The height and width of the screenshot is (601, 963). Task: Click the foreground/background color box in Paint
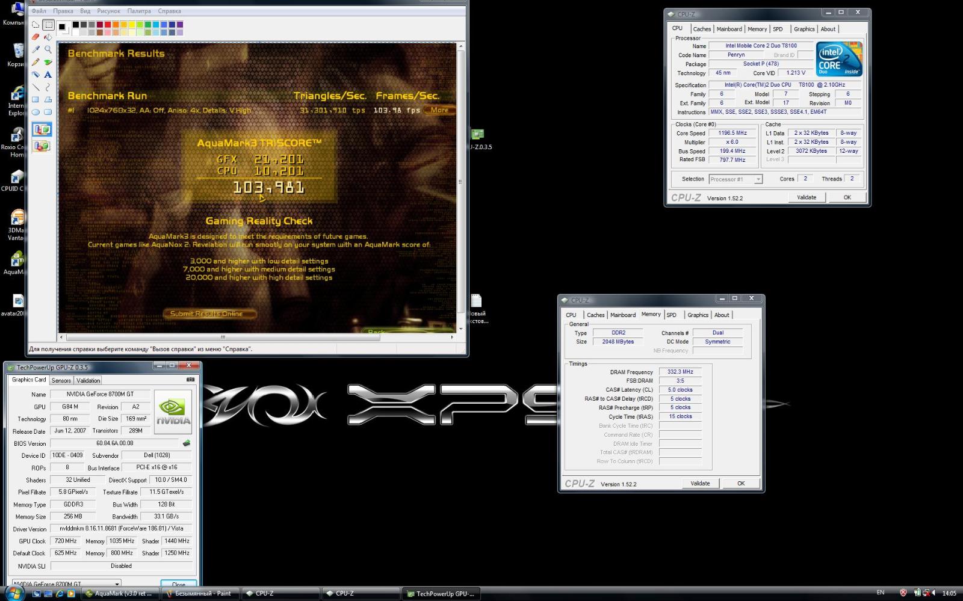[x=63, y=28]
